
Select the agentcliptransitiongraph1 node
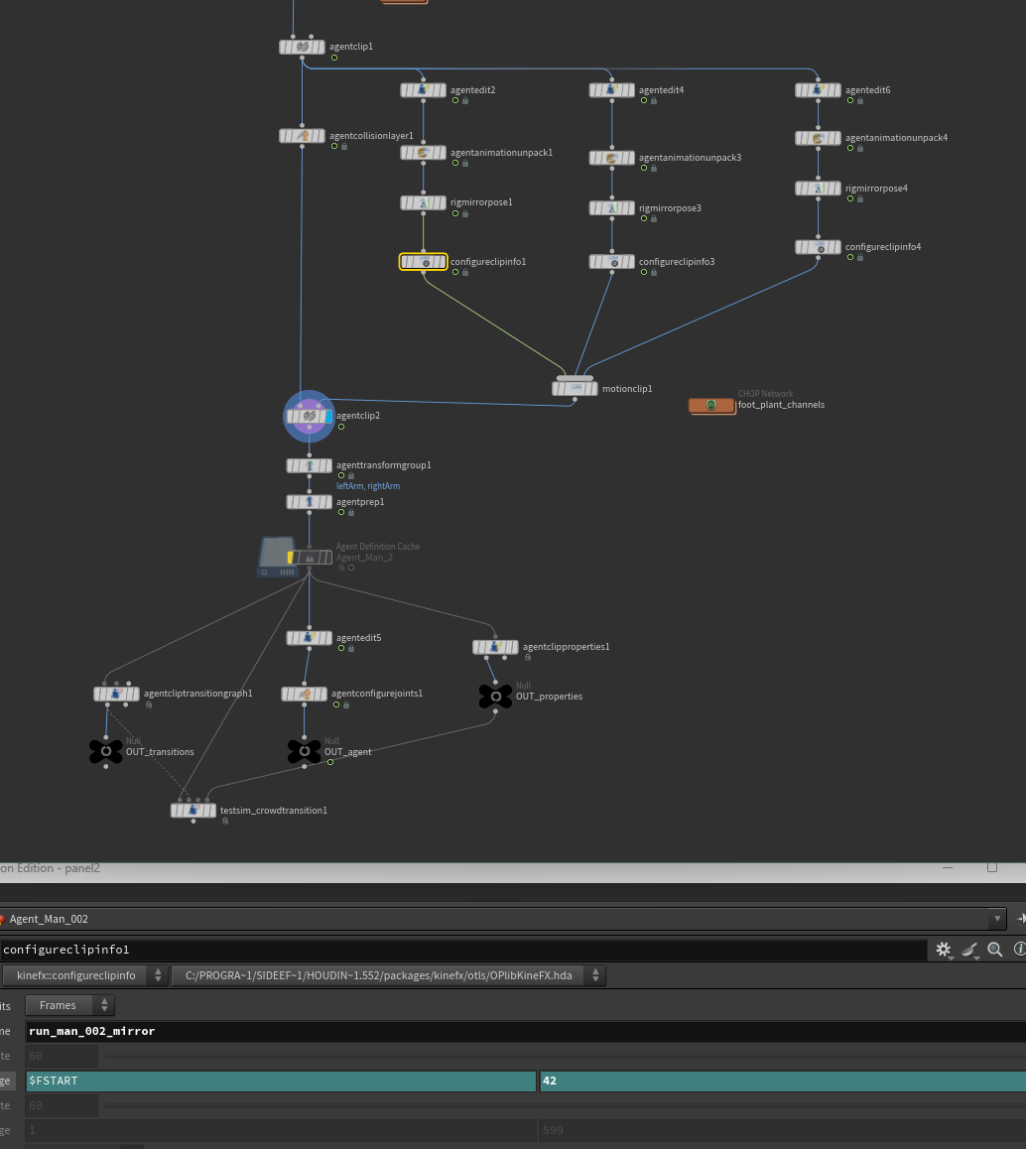(116, 694)
